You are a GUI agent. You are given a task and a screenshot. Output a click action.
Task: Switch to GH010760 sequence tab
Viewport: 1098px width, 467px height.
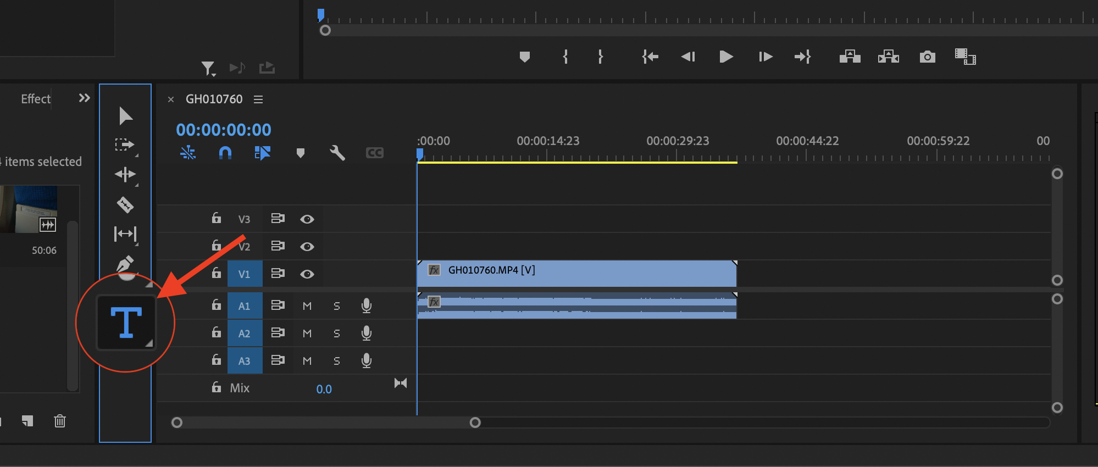[214, 99]
